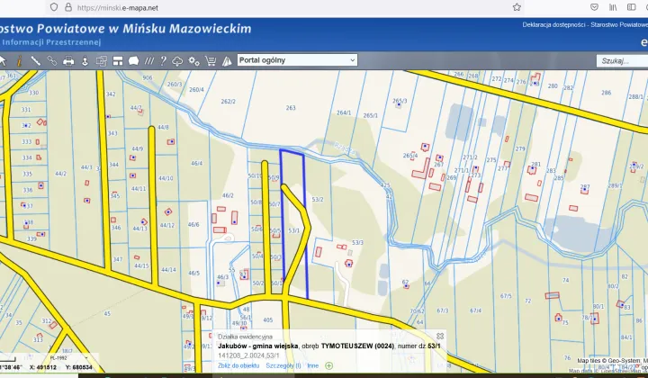Click the cloud download icon

(x=177, y=61)
